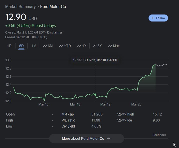Click More about Ford Motor Co

[x=87, y=138]
